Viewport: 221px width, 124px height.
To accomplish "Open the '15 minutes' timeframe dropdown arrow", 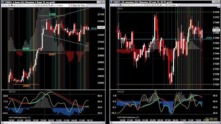I will [x=178, y=5].
